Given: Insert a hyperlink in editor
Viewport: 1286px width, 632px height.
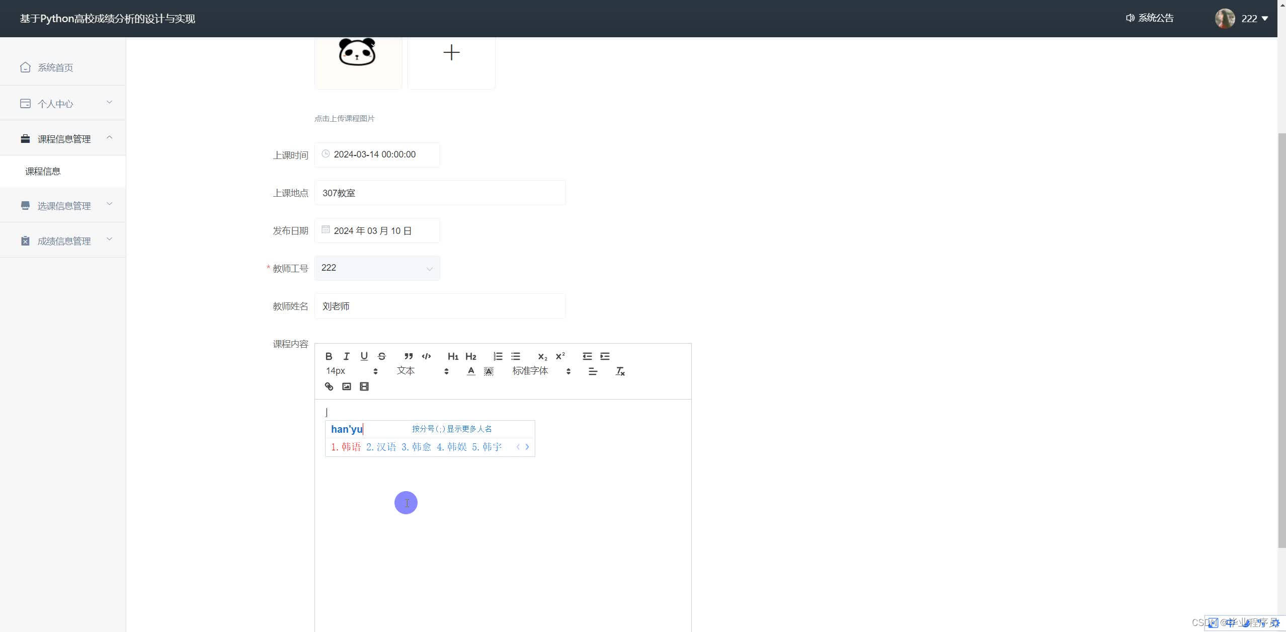Looking at the screenshot, I should point(329,386).
